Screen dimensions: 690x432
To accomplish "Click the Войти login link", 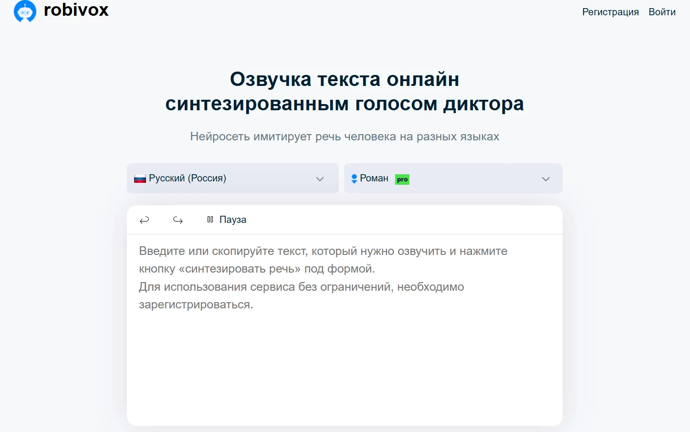I will (662, 12).
